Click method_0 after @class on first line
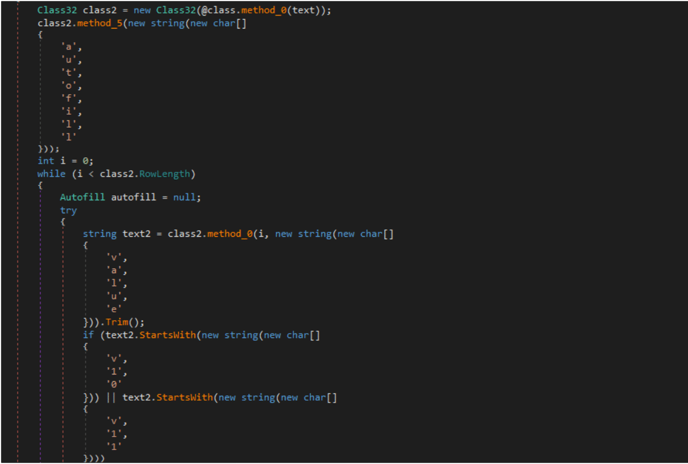The width and height of the screenshot is (688, 464). pos(264,10)
